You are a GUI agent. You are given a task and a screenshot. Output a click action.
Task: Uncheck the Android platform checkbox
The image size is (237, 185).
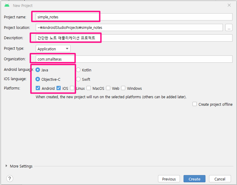pyautogui.click(x=38, y=88)
